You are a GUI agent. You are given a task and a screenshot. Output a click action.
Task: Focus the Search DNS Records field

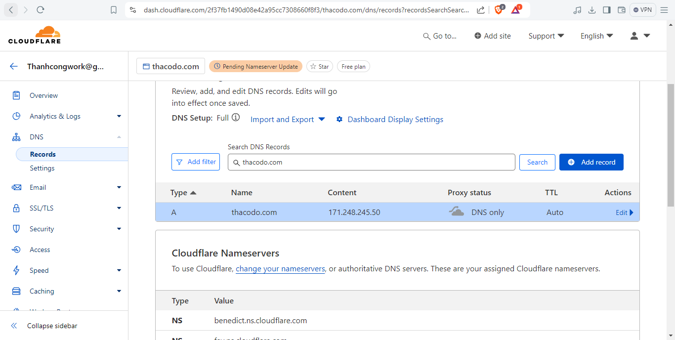[x=372, y=162]
